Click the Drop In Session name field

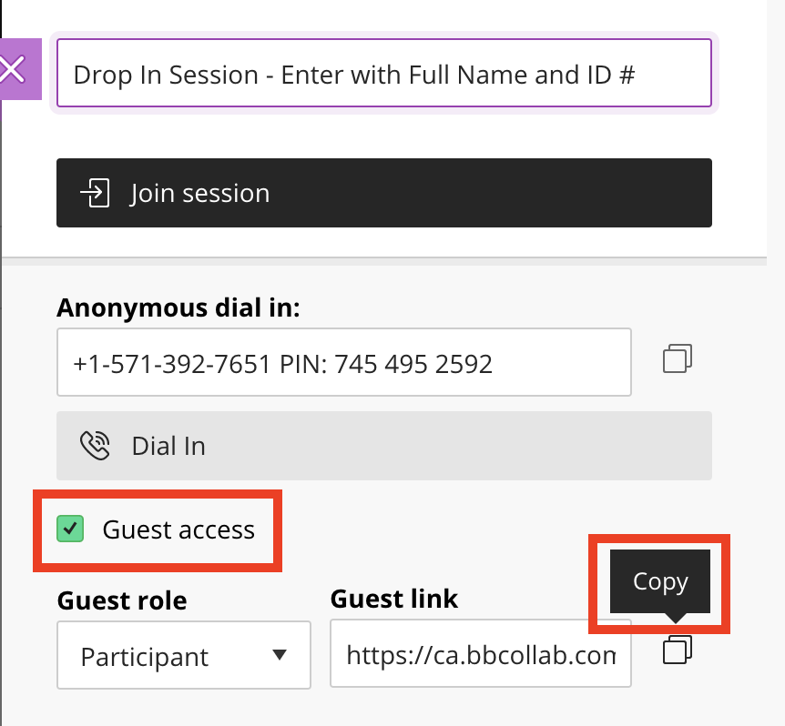pos(384,73)
